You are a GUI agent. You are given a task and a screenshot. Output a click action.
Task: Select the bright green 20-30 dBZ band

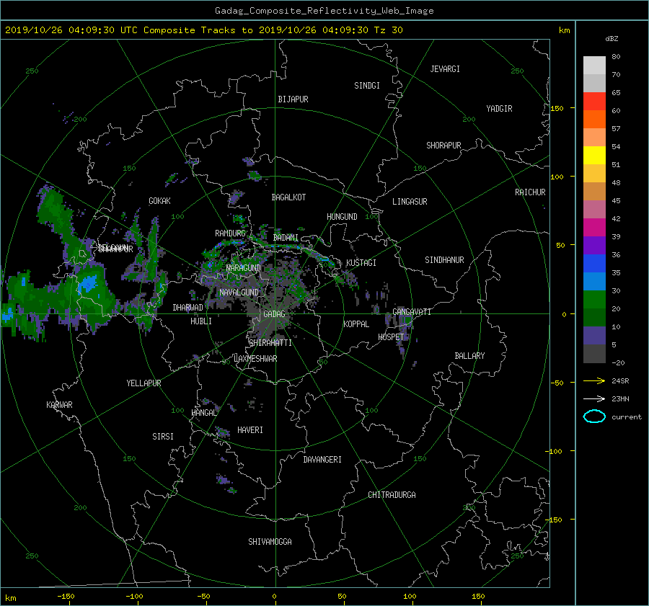pyautogui.click(x=594, y=300)
